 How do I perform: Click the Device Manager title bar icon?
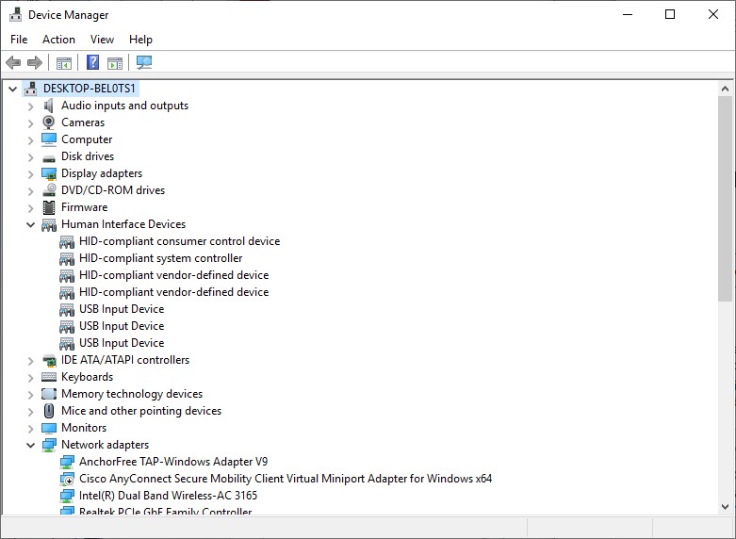(x=15, y=15)
